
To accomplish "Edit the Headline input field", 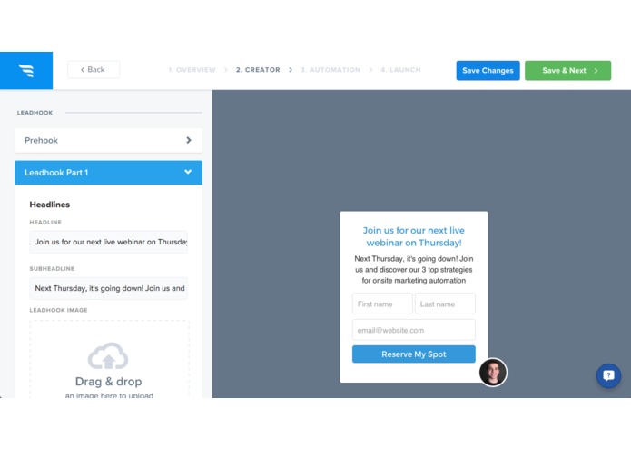I will pos(108,242).
